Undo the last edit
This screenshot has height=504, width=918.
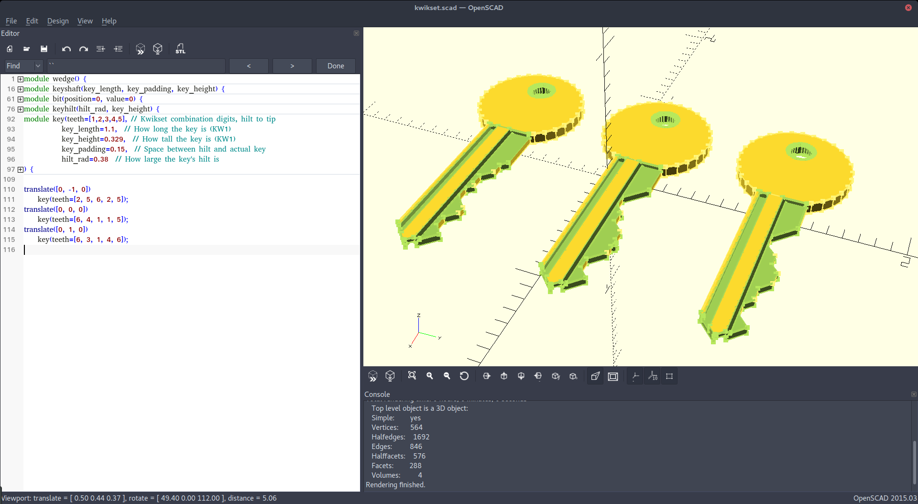(x=66, y=49)
